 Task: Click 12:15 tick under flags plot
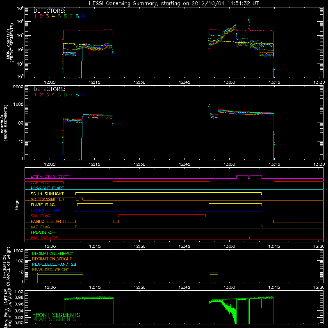click(95, 246)
